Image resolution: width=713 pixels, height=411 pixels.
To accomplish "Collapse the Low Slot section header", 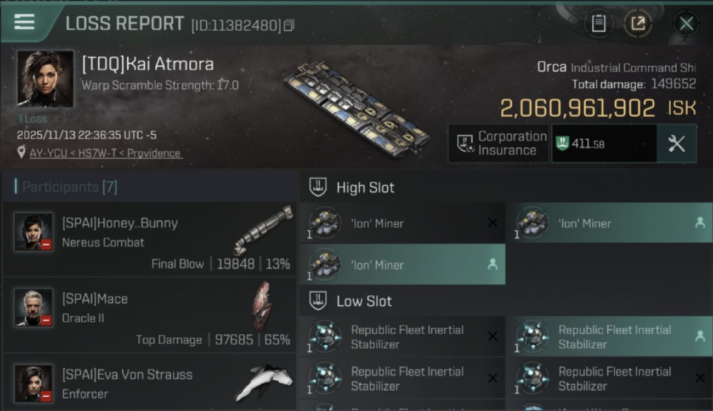I will tap(364, 301).
